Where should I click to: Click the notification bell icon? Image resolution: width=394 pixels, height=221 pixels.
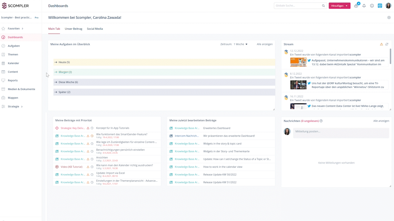364,6
